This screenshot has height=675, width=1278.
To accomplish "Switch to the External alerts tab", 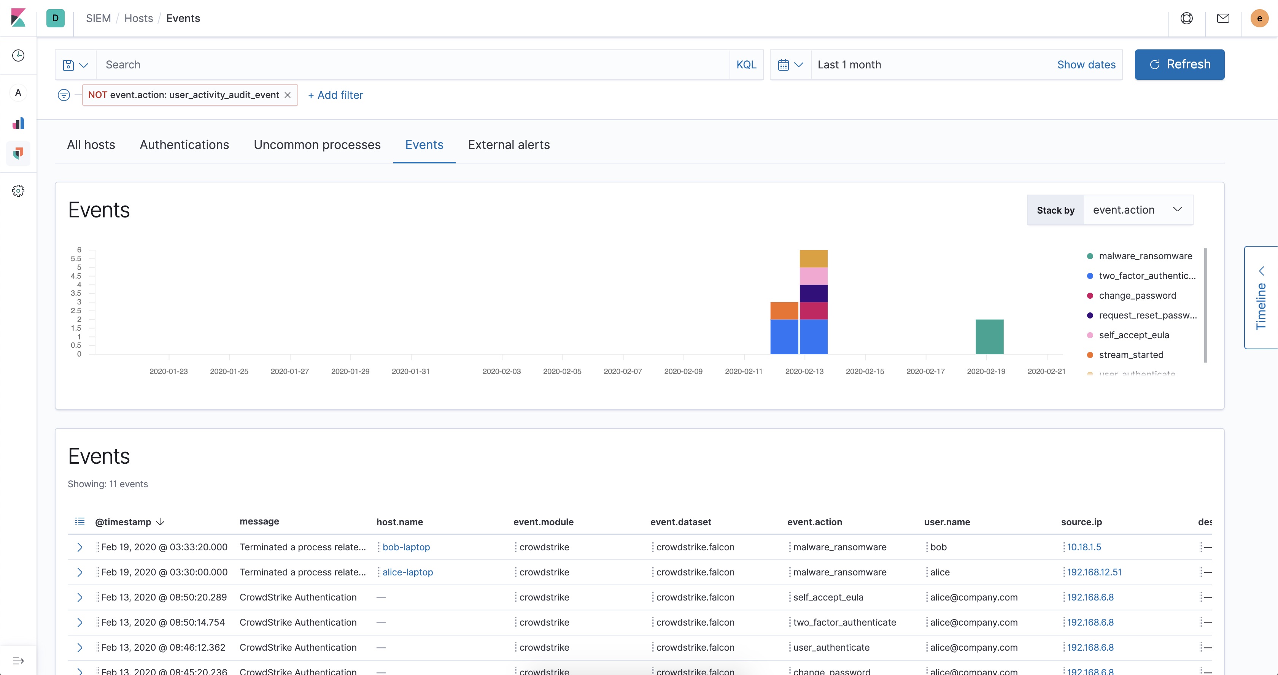I will (x=509, y=145).
